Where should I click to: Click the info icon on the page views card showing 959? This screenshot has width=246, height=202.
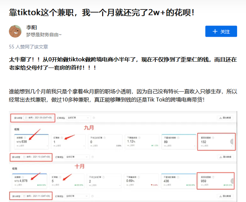click(x=213, y=177)
